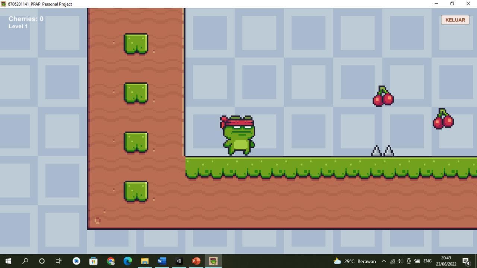The height and width of the screenshot is (268, 477).
Task: Click the 'Level 1' label
Action: (18, 26)
